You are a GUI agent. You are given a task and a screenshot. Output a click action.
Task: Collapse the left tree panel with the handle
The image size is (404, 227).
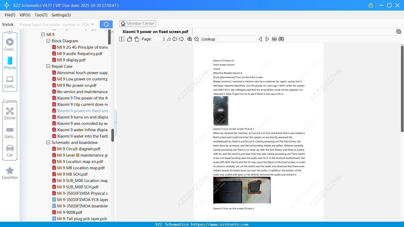tap(115, 122)
